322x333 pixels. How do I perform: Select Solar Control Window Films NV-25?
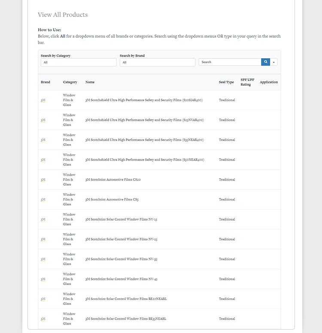pyautogui.click(x=121, y=239)
